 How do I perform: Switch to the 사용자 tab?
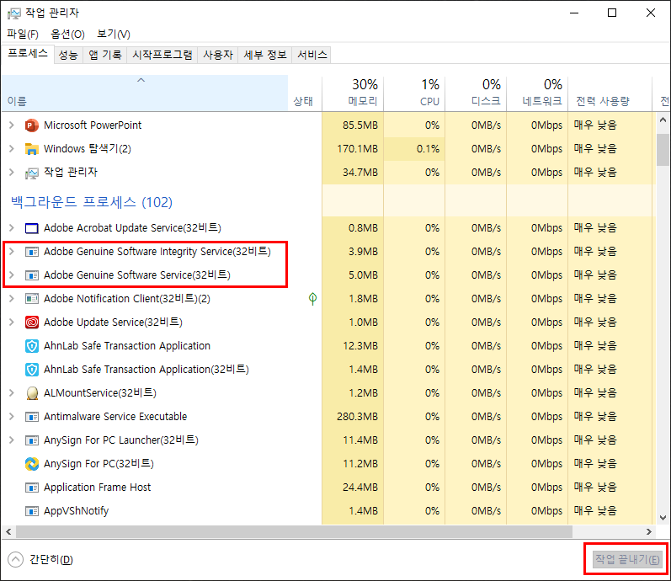point(218,55)
